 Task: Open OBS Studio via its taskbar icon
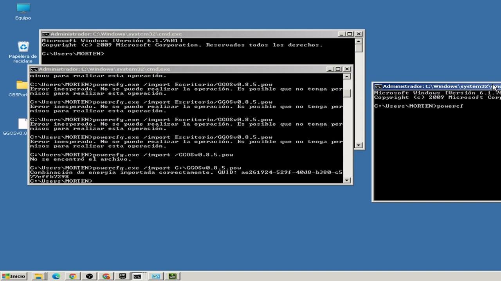coord(89,276)
